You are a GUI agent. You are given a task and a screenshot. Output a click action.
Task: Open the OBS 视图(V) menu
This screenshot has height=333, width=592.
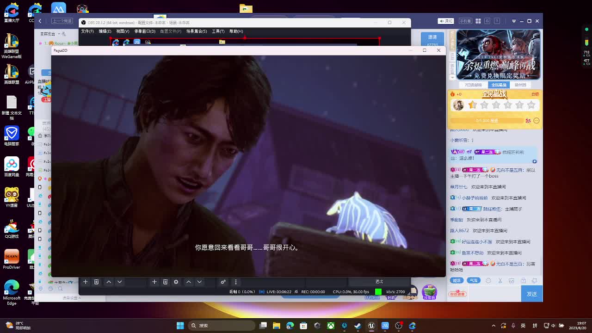[123, 31]
